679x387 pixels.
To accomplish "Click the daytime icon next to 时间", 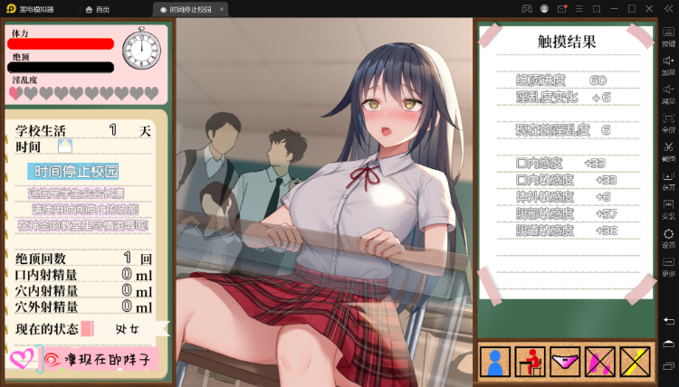I will [65, 146].
